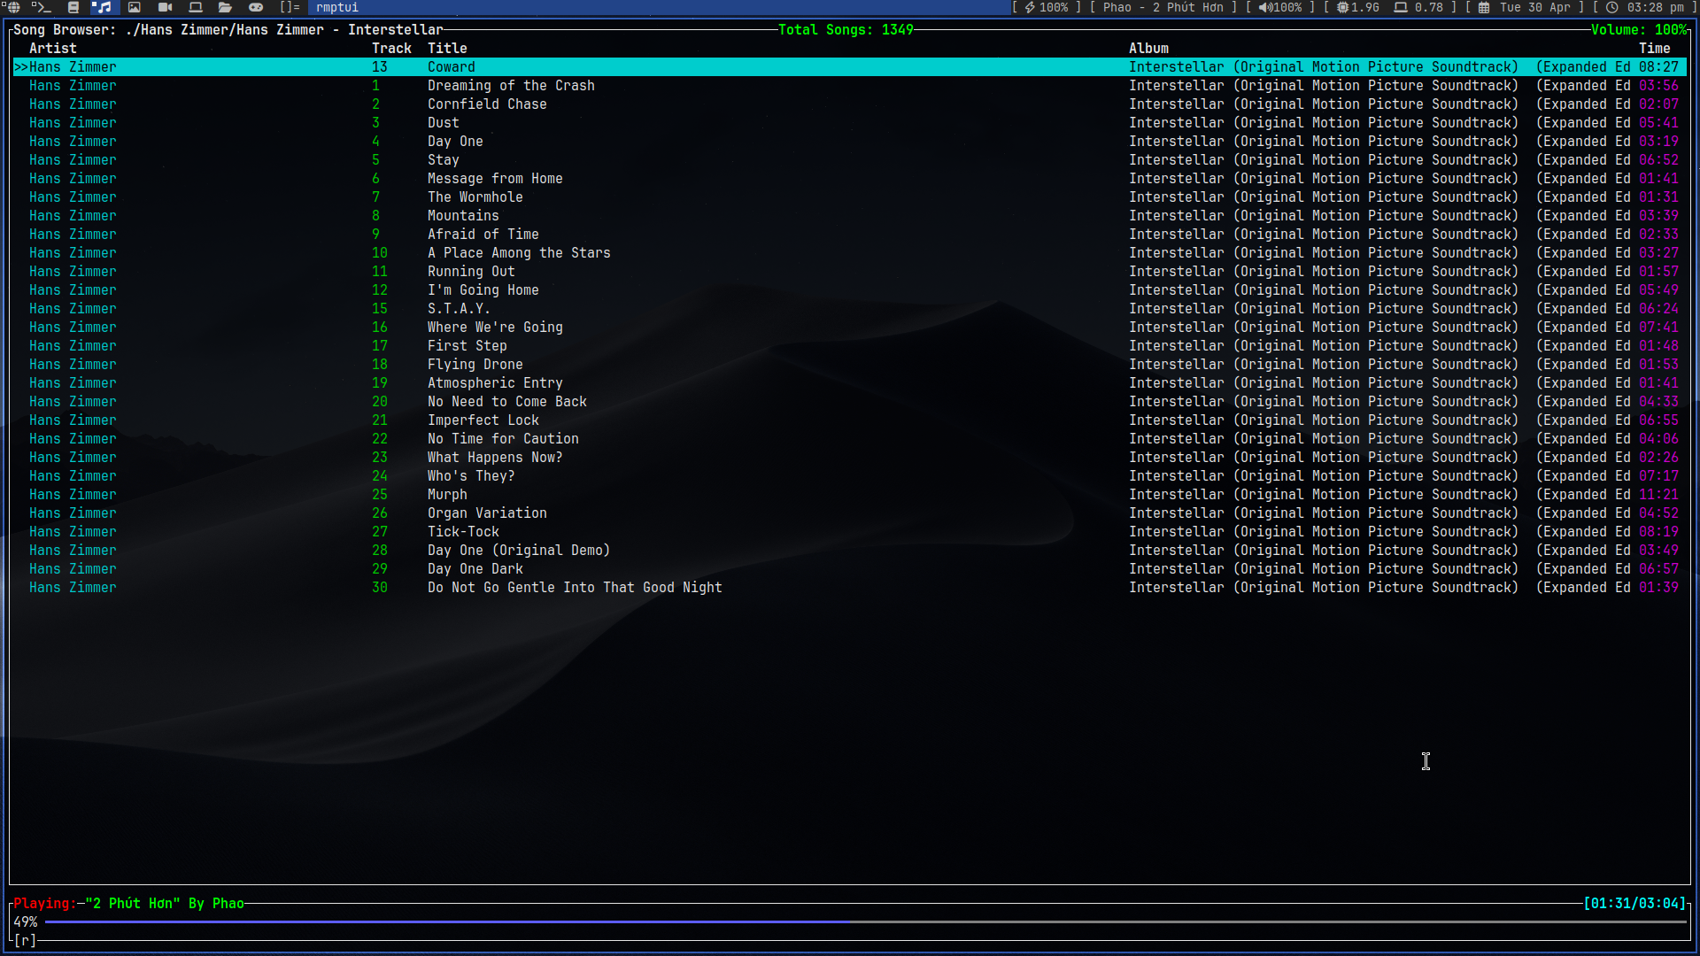
Task: Open the image workspace icon
Action: [135, 7]
